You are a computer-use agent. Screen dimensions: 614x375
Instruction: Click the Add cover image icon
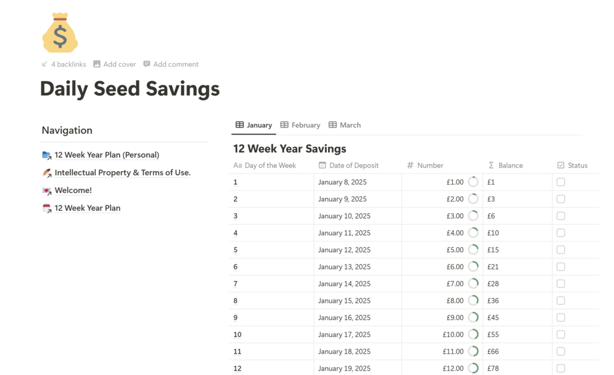(x=97, y=64)
